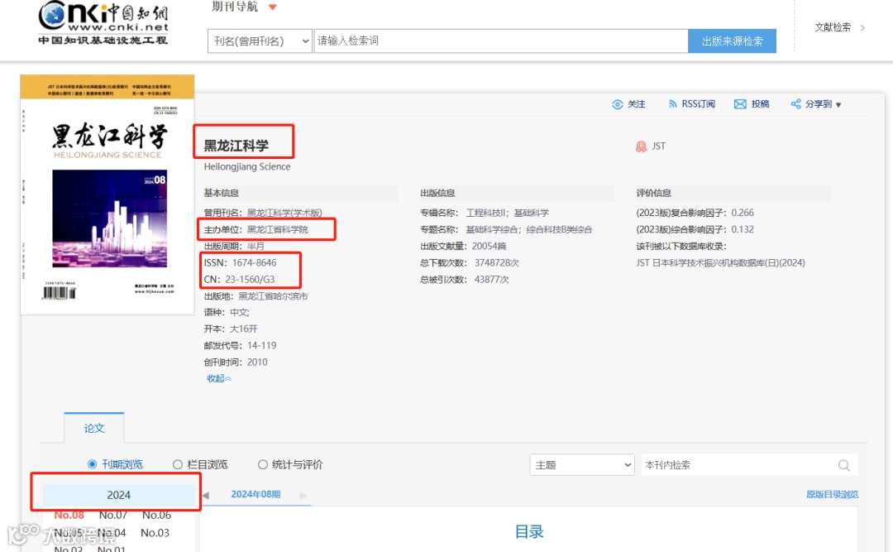Focus the 请输入检索词 search input
This screenshot has height=552, width=893.
500,41
